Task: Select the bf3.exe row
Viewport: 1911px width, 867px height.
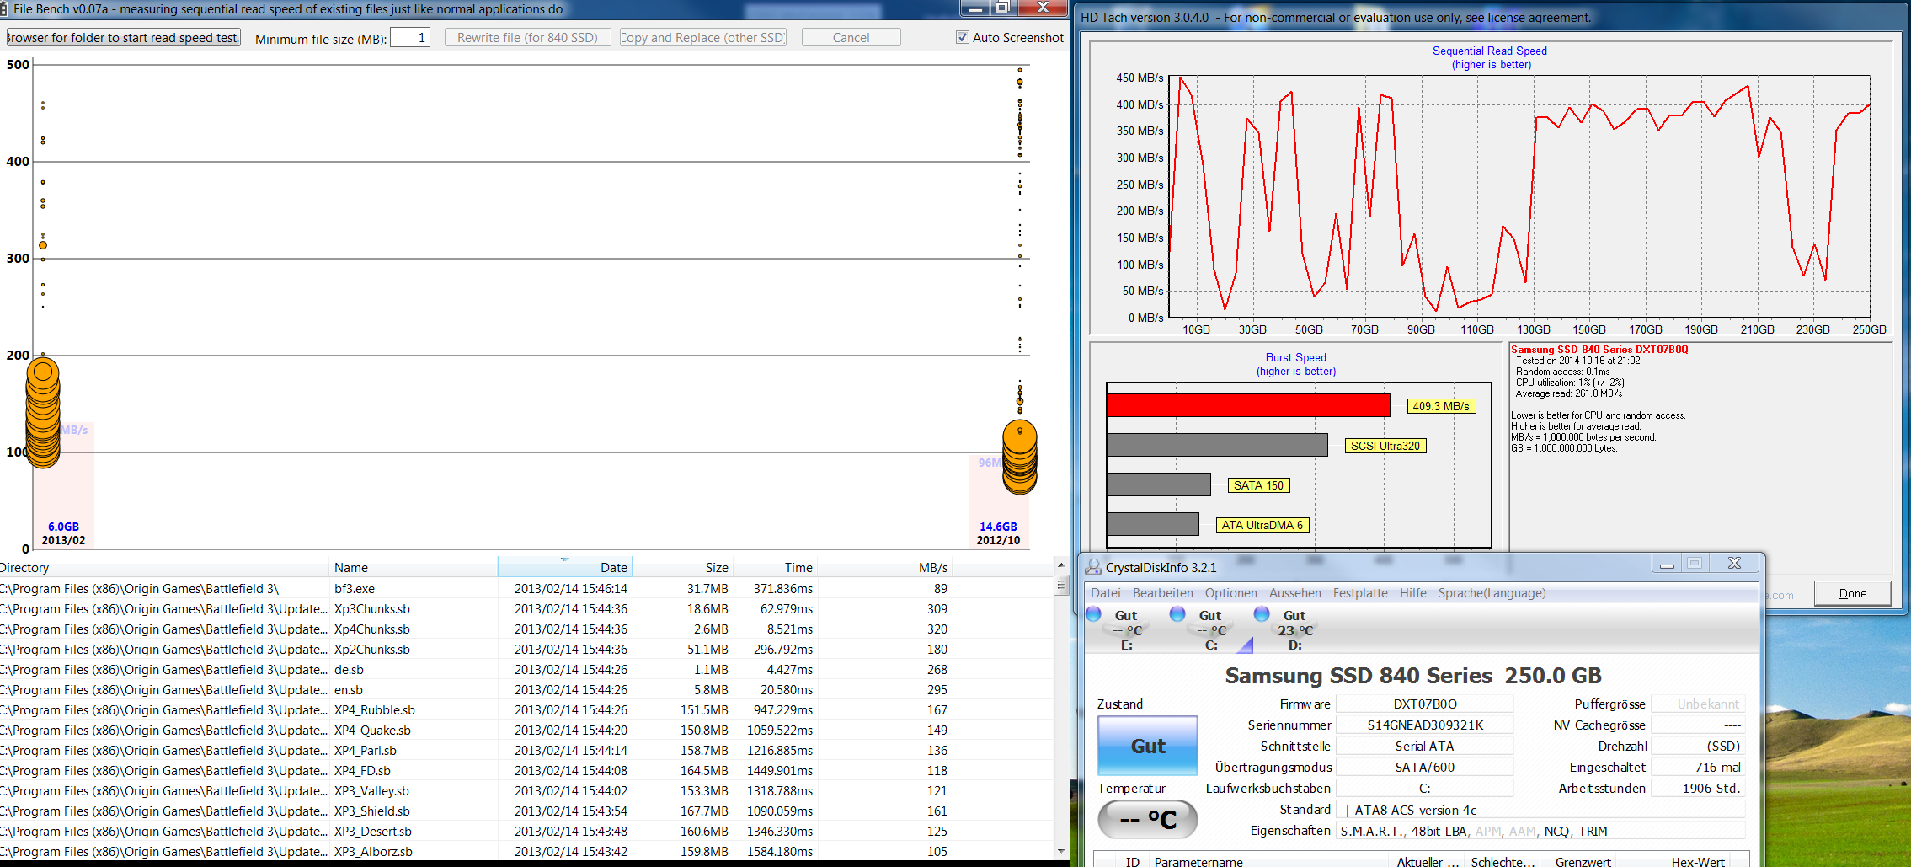Action: 526,588
